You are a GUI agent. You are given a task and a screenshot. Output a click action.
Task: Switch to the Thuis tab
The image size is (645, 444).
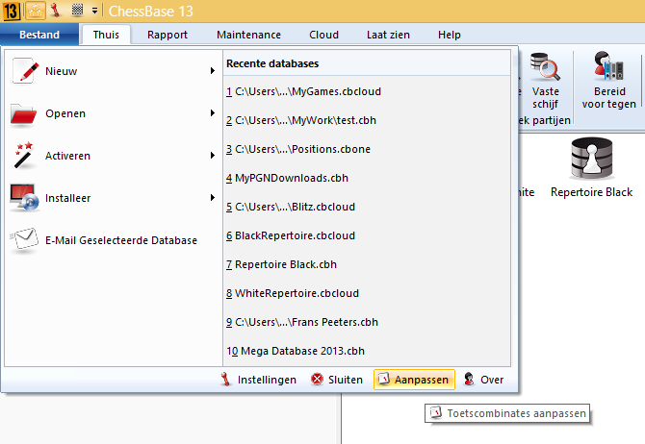pyautogui.click(x=106, y=35)
